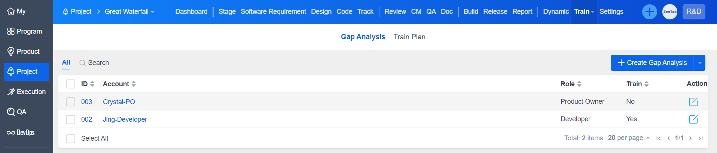Open the Jing-Developer account link
The image size is (717, 153).
[x=125, y=119]
